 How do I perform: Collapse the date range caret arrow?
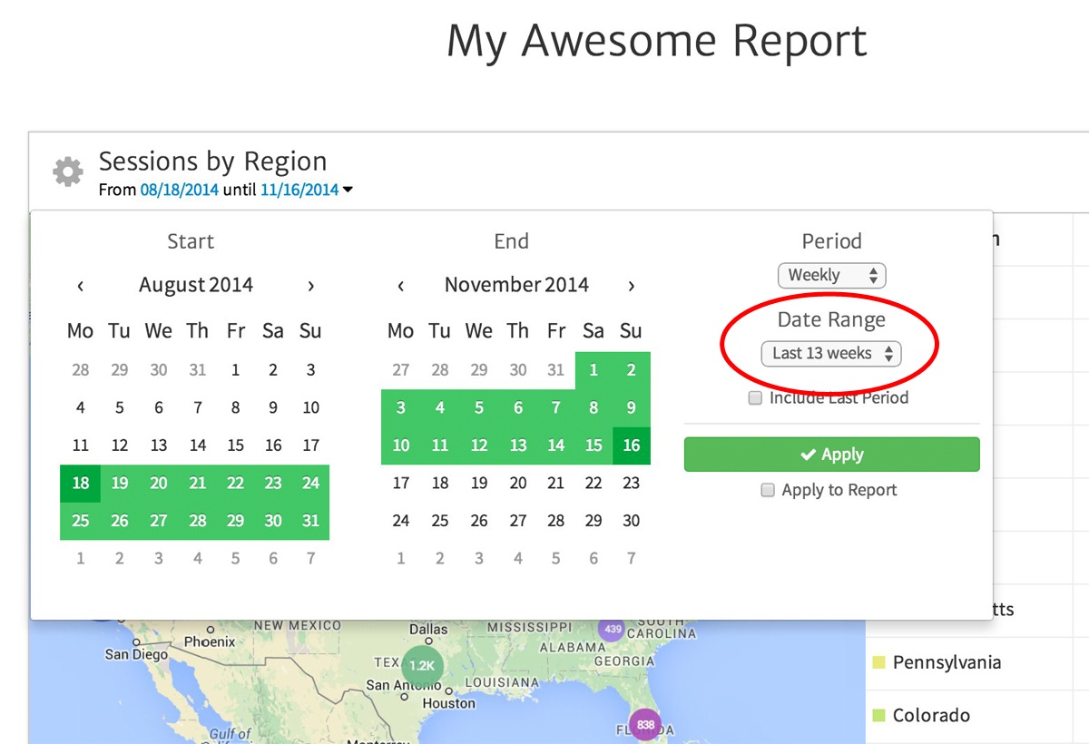click(348, 191)
